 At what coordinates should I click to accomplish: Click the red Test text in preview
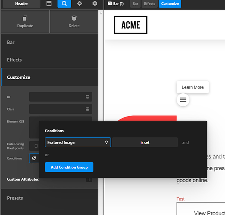180,199
